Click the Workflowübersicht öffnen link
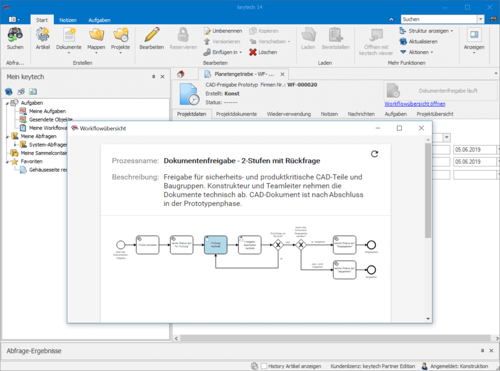This screenshot has height=371, width=500. point(415,104)
